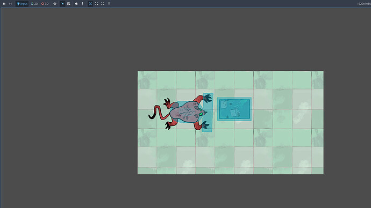The image size is (371, 208).
Task: Click the camera override icon
Action: click(x=76, y=4)
